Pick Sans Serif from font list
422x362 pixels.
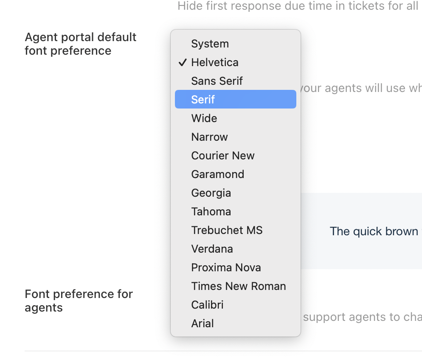[217, 81]
